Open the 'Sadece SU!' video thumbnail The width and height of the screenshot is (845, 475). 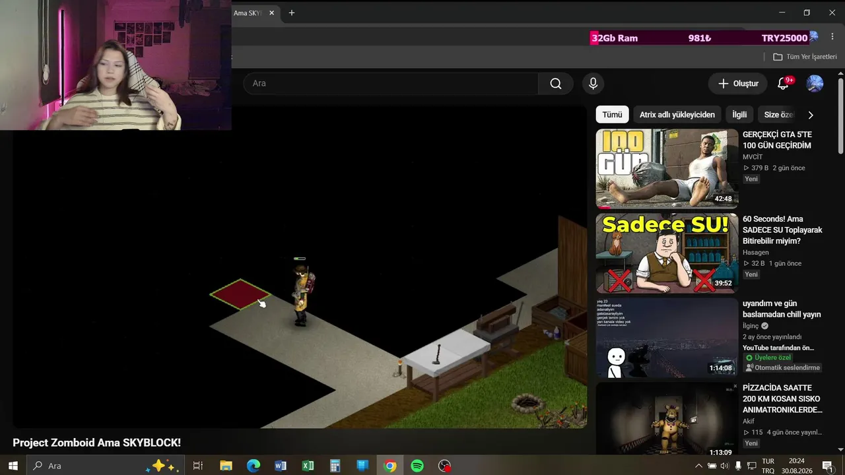point(667,253)
